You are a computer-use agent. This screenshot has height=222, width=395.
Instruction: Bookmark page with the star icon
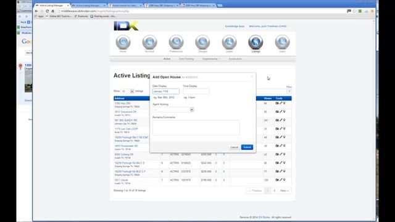coord(354,11)
